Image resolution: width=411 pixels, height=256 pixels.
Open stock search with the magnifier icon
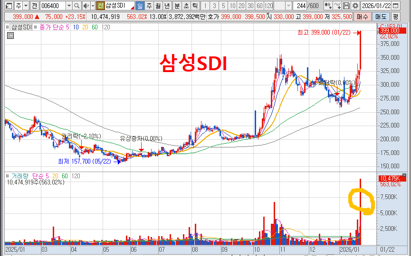tap(76, 6)
